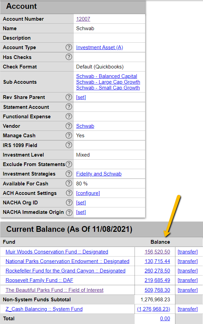Image resolution: width=203 pixels, height=324 pixels.
Task: Select the 80 % Available For Cash value
Action: click(82, 183)
